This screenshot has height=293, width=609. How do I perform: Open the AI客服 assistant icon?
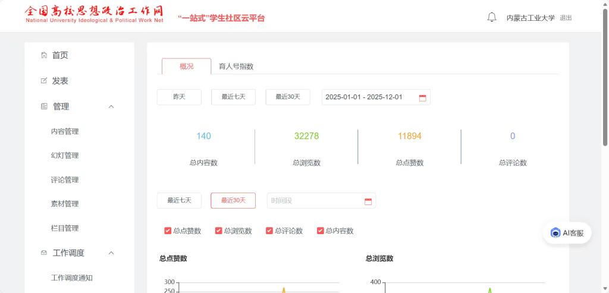click(x=555, y=233)
